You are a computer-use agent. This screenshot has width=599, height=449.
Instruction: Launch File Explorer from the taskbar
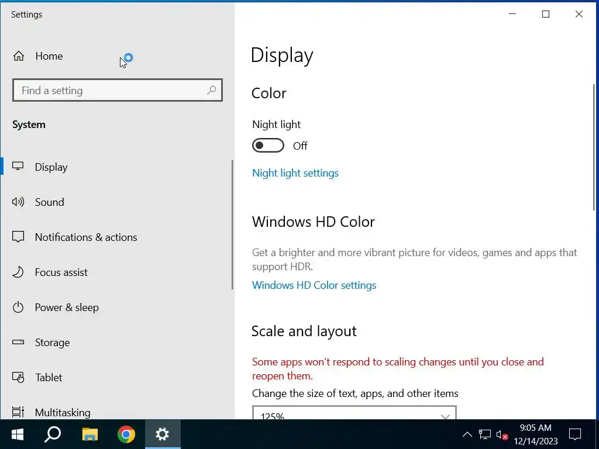click(x=89, y=434)
